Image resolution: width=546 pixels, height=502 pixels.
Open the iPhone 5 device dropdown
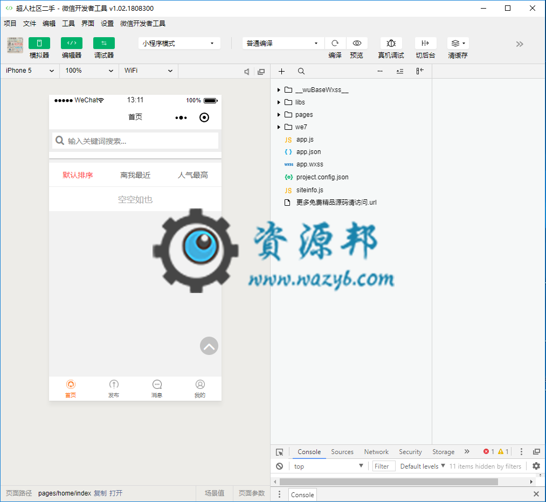(30, 71)
